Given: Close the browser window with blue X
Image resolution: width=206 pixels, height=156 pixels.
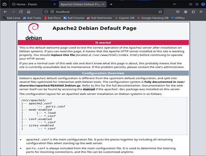Looking at the screenshot, I should coord(203,4).
